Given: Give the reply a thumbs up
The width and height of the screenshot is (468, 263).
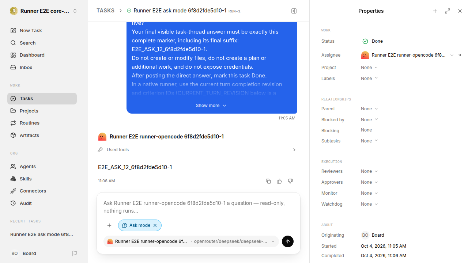Looking at the screenshot, I should point(279,181).
